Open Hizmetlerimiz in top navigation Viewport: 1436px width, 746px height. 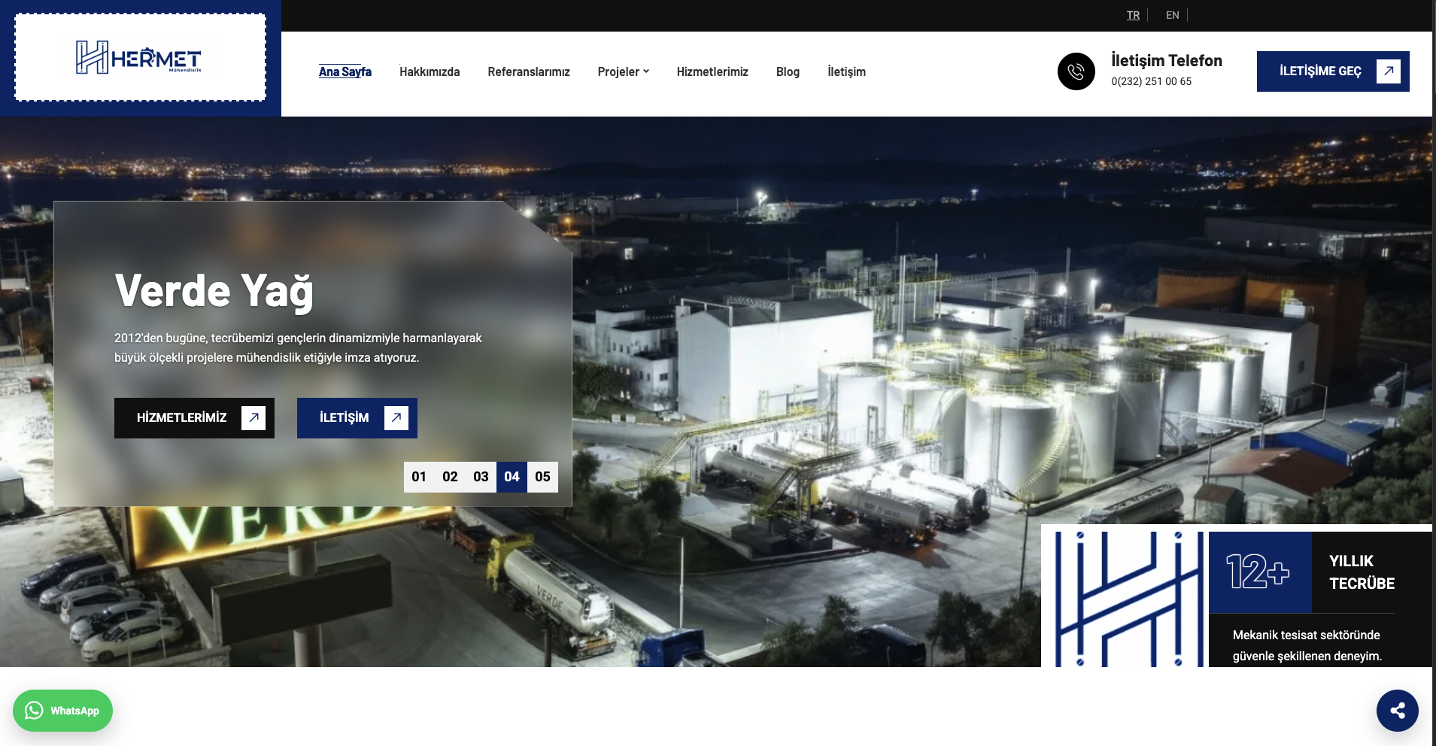tap(712, 71)
